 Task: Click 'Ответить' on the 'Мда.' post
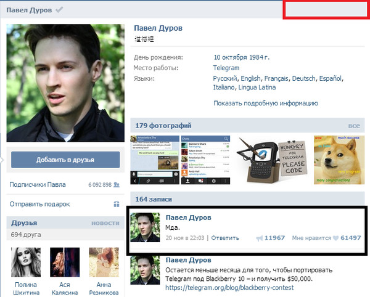pos(225,238)
